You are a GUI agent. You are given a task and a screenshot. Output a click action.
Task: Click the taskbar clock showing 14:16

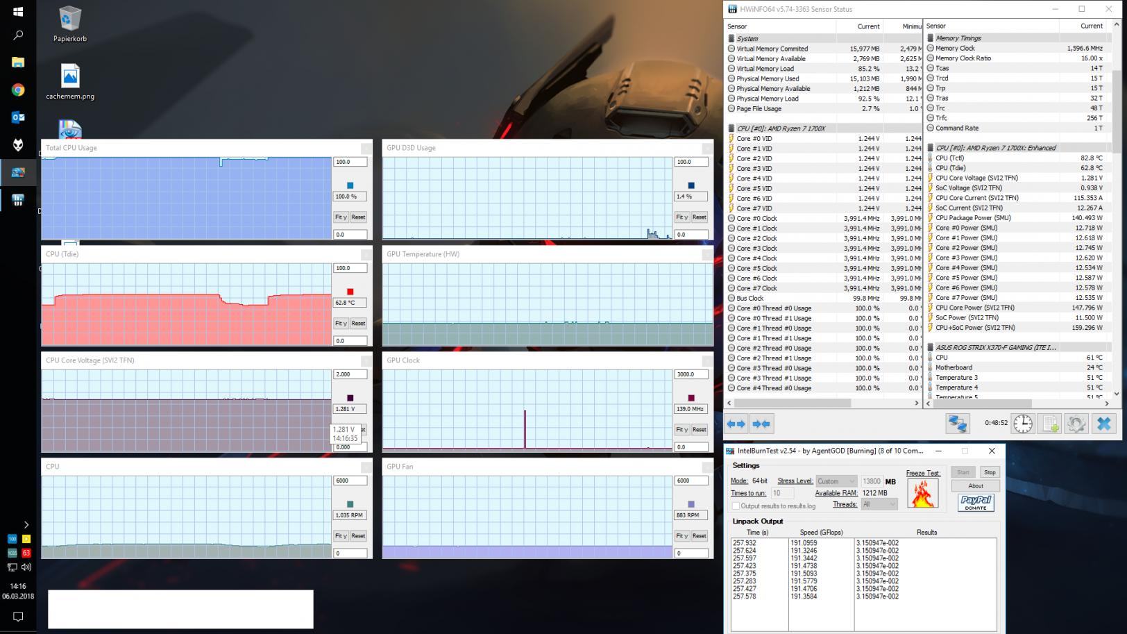pyautogui.click(x=18, y=586)
